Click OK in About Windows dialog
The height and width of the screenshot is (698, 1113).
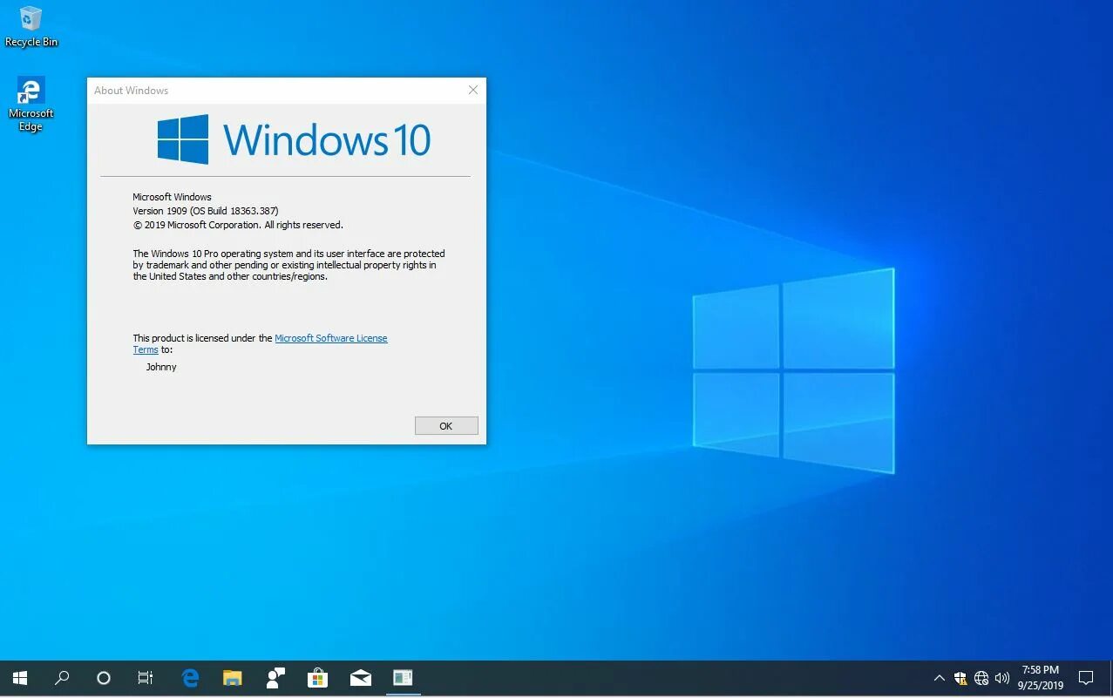pos(446,426)
